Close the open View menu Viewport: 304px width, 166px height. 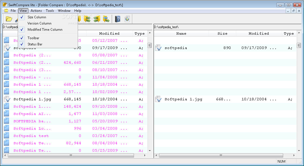tap(23, 11)
